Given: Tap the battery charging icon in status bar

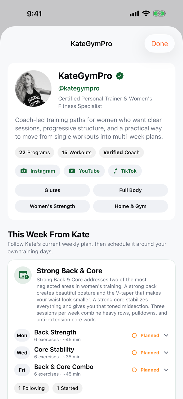Looking at the screenshot, I should pos(159,14).
